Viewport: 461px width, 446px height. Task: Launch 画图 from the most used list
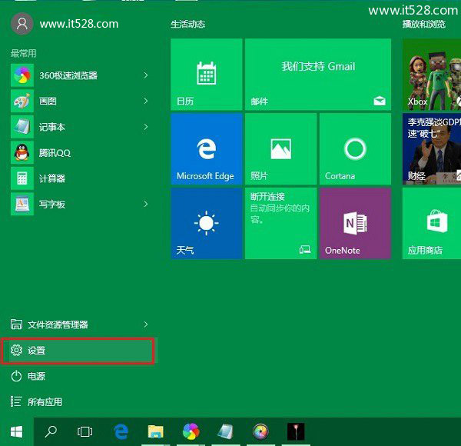point(80,102)
